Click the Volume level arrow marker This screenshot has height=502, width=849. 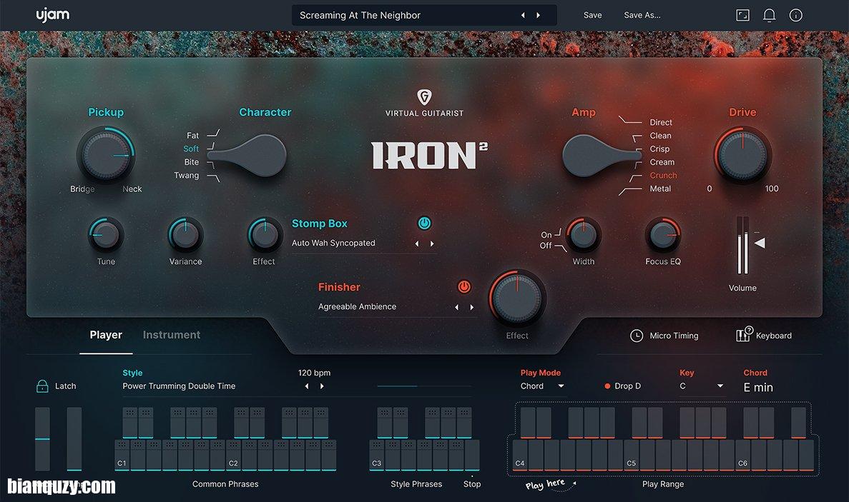(760, 243)
